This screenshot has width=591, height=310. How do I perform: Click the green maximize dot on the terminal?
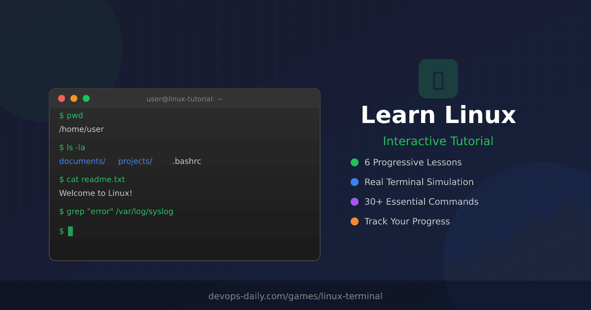86,98
